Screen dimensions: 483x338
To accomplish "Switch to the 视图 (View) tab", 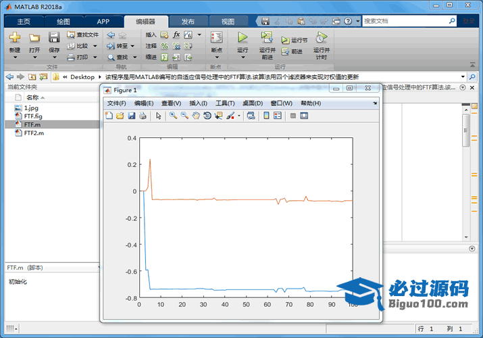I will [228, 22].
